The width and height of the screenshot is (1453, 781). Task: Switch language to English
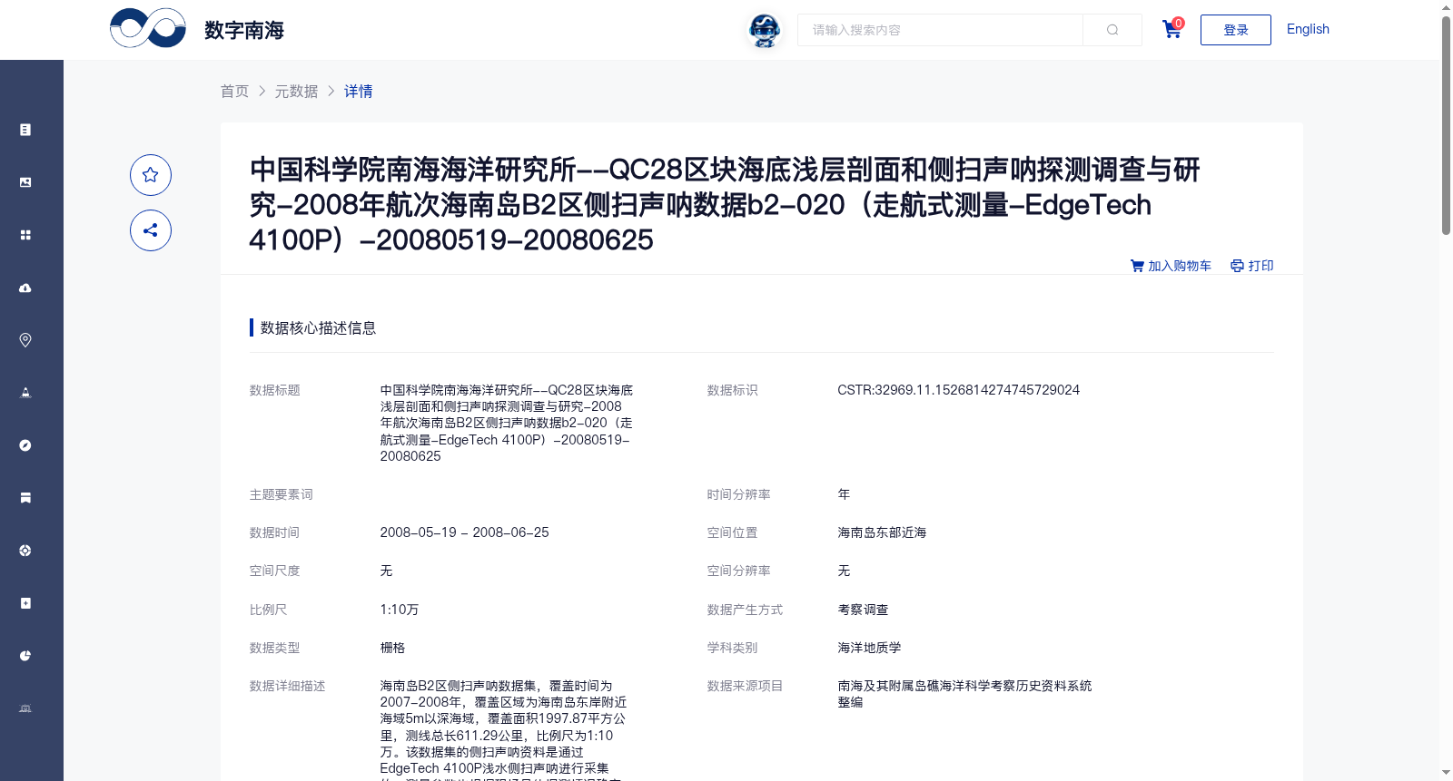click(1308, 29)
